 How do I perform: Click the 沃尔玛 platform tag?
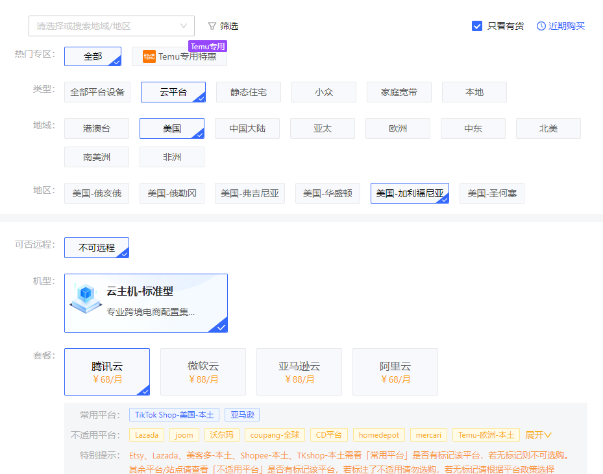tap(222, 435)
